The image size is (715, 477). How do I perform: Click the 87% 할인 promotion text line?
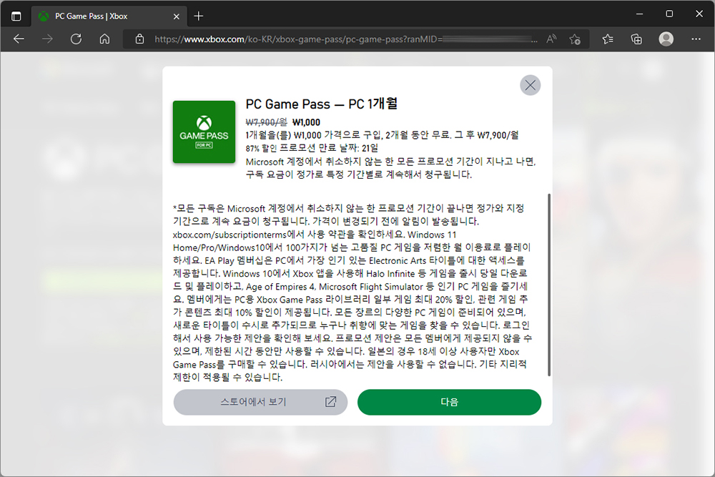pyautogui.click(x=312, y=148)
